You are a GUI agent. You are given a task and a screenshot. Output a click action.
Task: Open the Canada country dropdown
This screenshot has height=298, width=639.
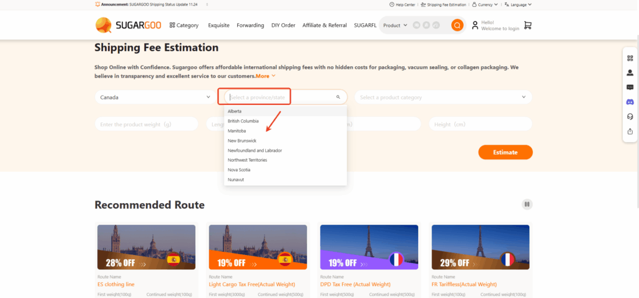155,97
